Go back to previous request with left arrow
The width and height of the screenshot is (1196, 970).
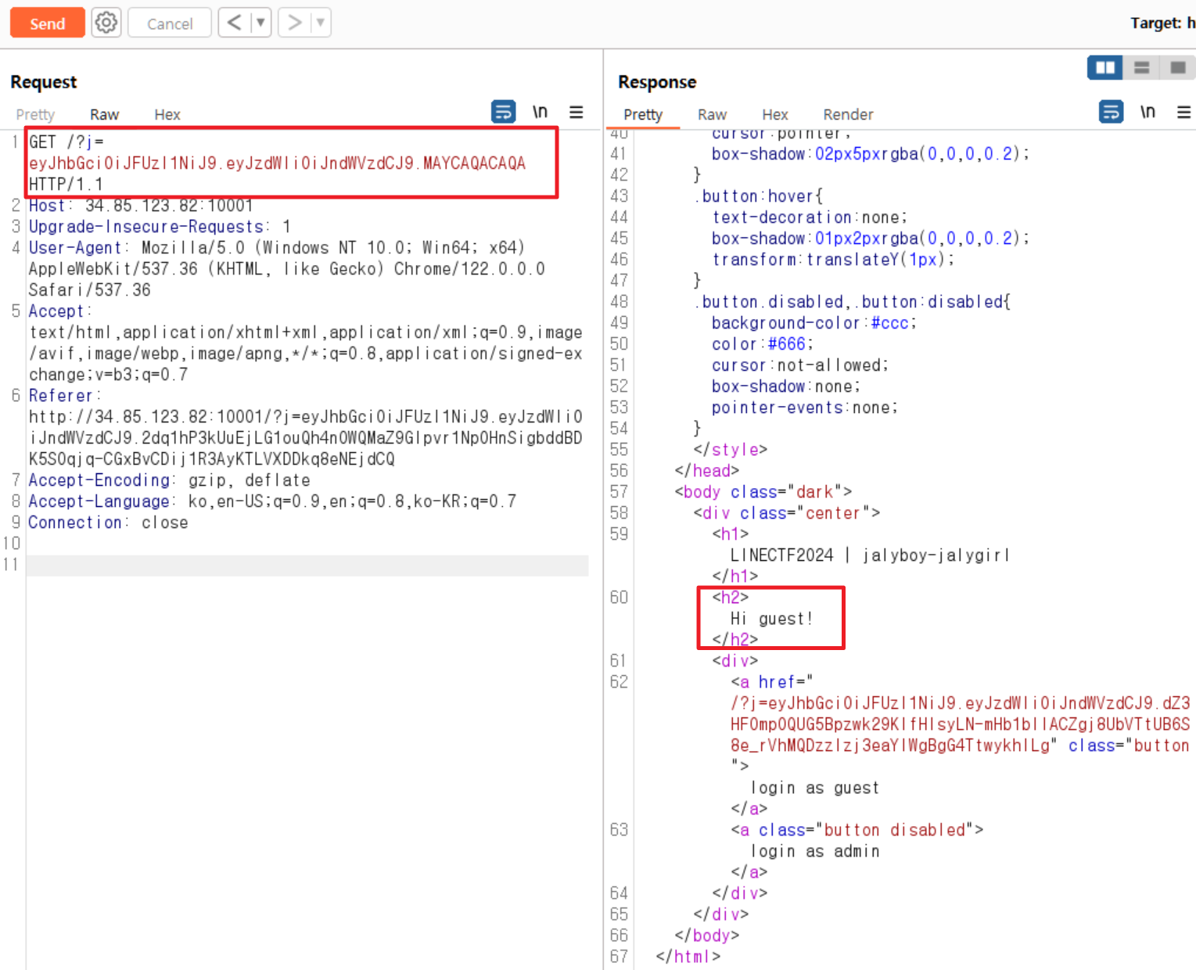(234, 23)
